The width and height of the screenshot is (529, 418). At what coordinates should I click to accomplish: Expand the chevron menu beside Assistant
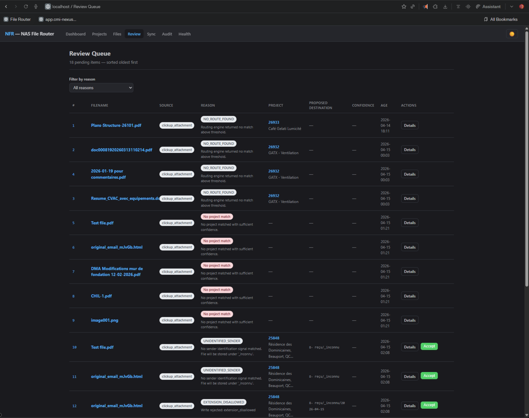click(x=511, y=7)
